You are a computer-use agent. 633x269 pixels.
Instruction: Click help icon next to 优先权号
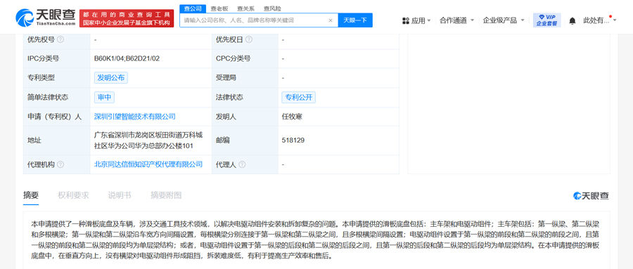coord(60,39)
